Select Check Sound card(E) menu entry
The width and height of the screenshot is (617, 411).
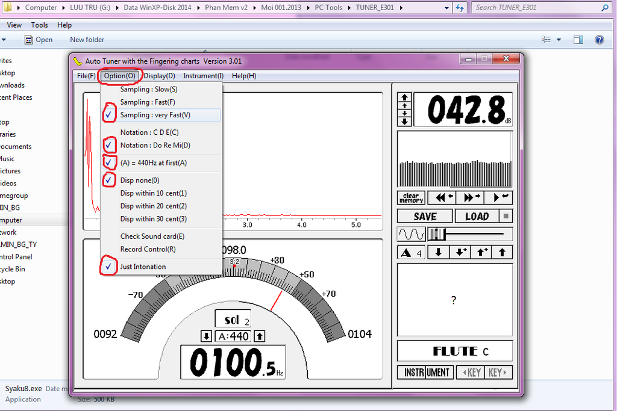click(x=152, y=236)
